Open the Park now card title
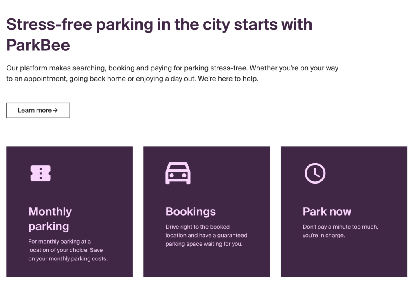The image size is (417, 284). 327,212
